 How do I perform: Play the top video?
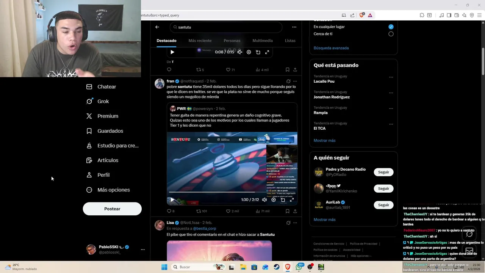172,52
